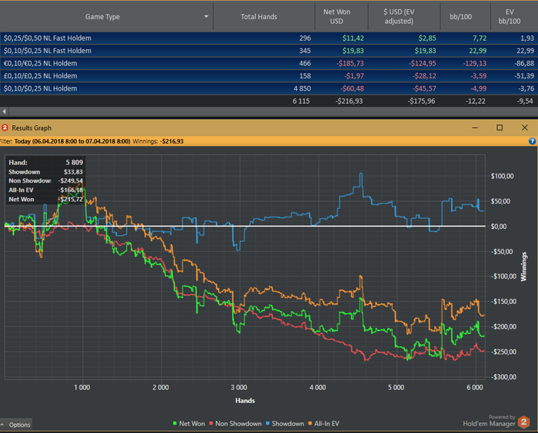Image resolution: width=538 pixels, height=433 pixels.
Task: Maximize the Results Graph window
Action: 500,127
